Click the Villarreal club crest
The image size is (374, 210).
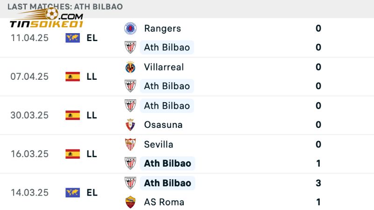point(130,67)
